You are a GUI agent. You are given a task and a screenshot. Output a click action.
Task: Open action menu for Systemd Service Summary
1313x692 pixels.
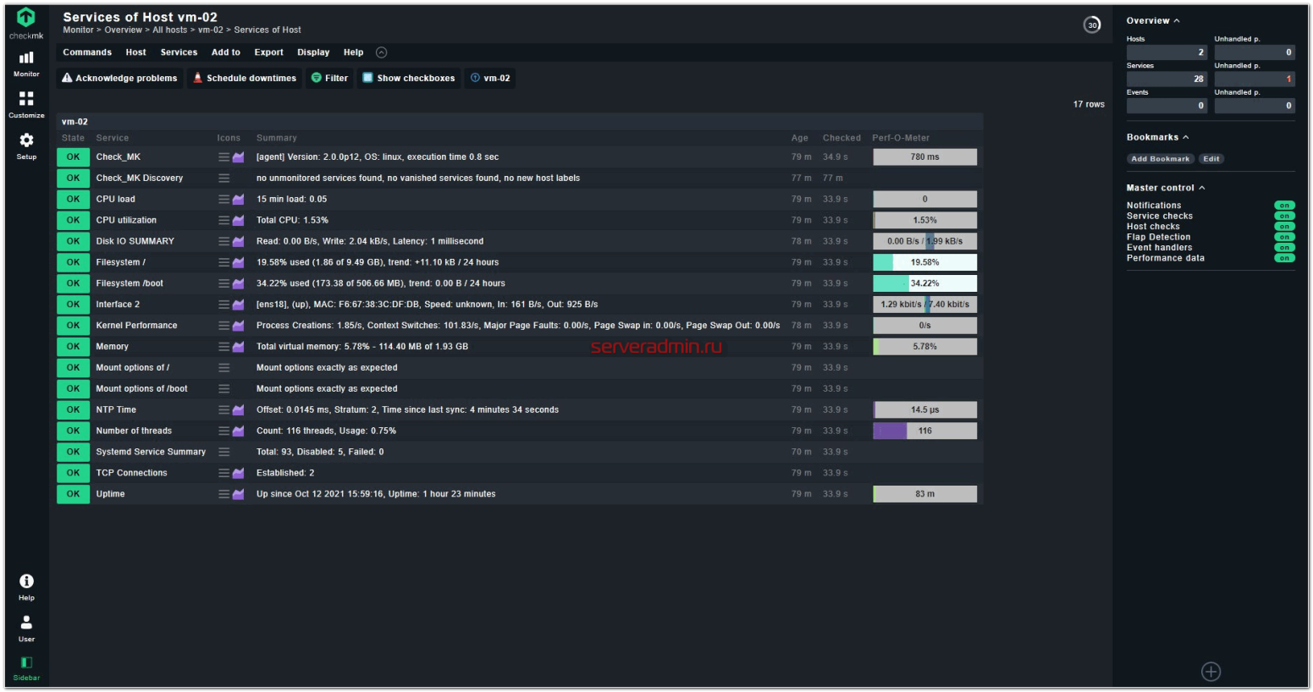pos(223,453)
